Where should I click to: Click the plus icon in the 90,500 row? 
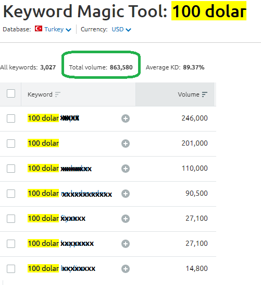[126, 194]
